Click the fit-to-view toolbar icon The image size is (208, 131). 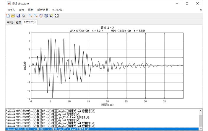(x=56, y=16)
